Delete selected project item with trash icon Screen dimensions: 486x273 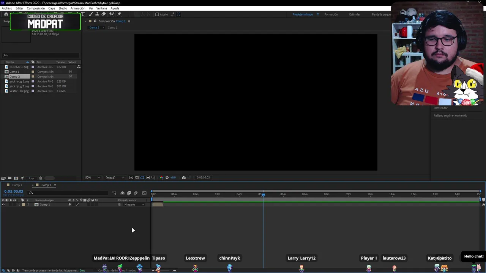pyautogui.click(x=41, y=178)
